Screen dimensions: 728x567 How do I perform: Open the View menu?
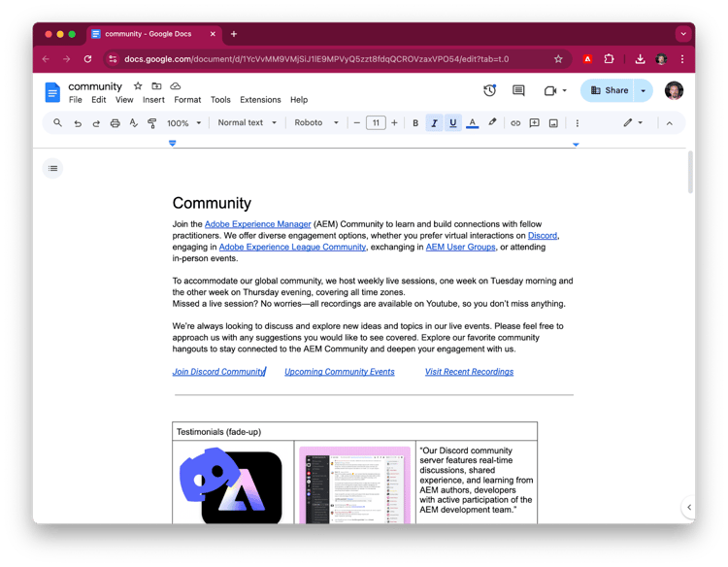click(124, 100)
